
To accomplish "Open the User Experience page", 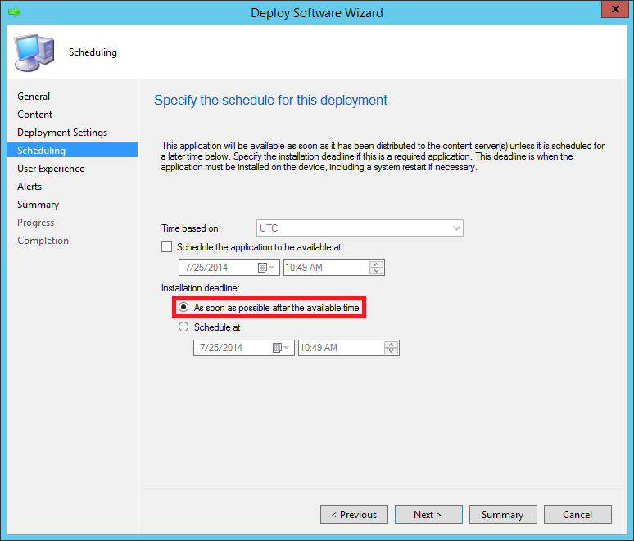I will click(51, 169).
